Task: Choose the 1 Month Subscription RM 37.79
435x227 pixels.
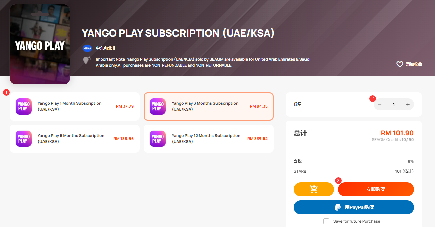Action: coord(75,106)
